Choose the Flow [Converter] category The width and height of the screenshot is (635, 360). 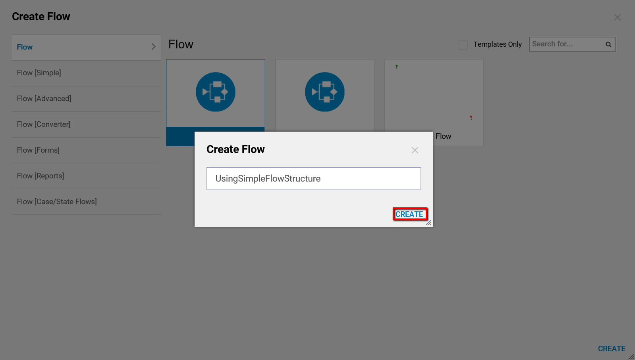coord(86,124)
